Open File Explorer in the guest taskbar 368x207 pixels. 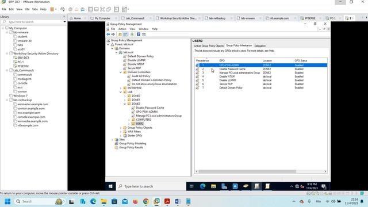click(213, 186)
